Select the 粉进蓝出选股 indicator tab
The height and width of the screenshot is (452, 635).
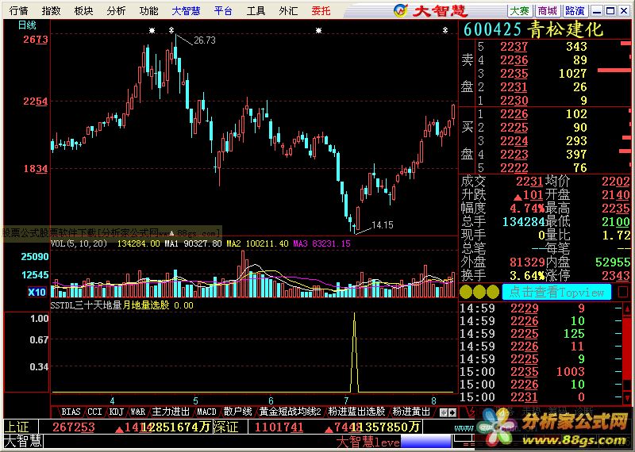click(356, 412)
